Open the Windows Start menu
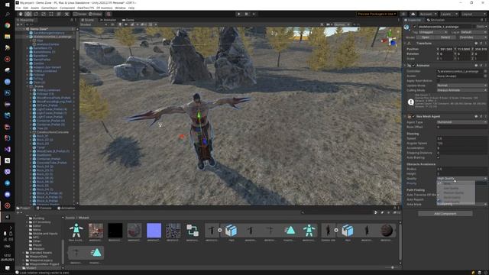Screen dimensions: 489x275 [7, 5]
